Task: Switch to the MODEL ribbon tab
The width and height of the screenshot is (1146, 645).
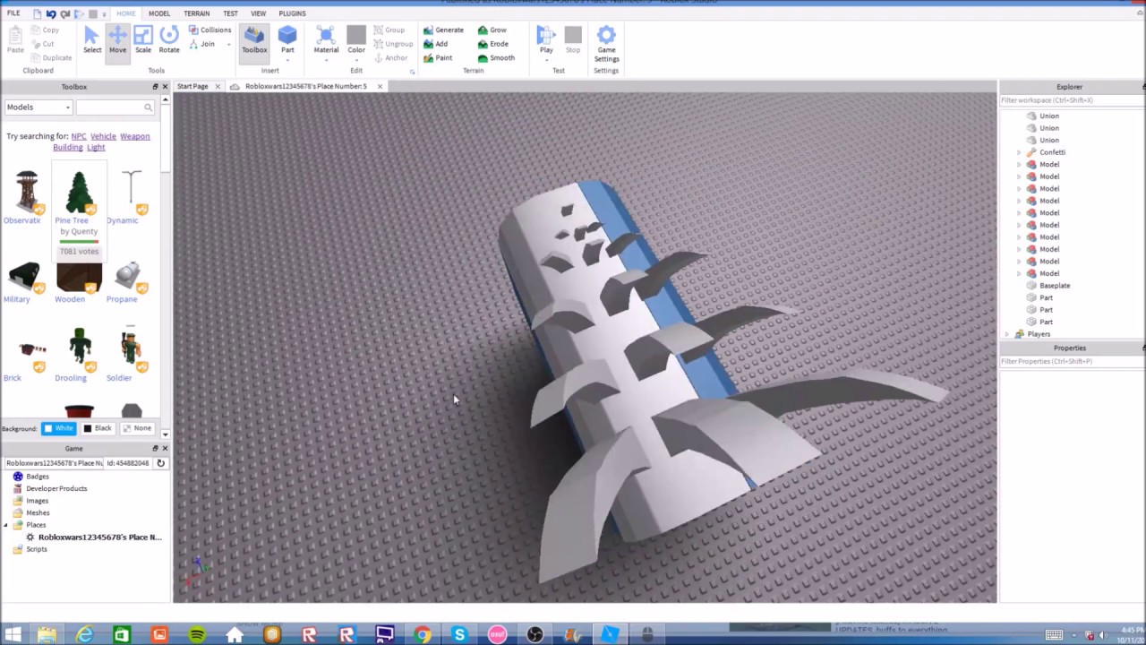Action: tap(159, 13)
